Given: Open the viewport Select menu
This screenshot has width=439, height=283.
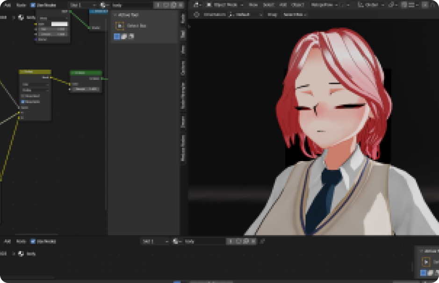Looking at the screenshot, I should pyautogui.click(x=268, y=5).
